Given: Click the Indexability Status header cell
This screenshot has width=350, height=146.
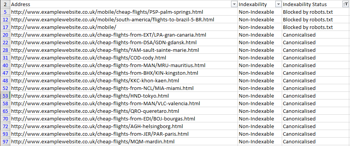Looking at the screenshot, I should [316, 4].
